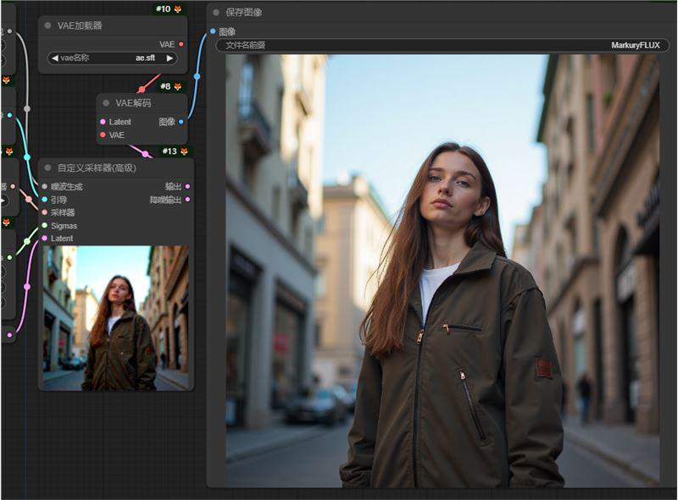Image resolution: width=678 pixels, height=500 pixels.
Task: Click the 图像 output port on VAE解码
Action: [181, 122]
